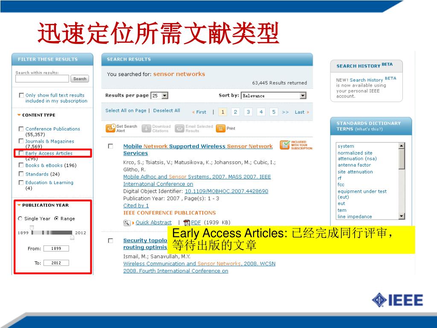Click Search button in filter panel
Viewport: 437px width, 328px height.
click(80, 79)
